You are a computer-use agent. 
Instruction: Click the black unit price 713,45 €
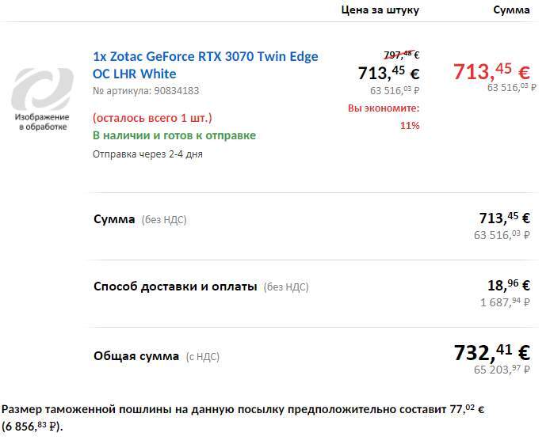(388, 74)
